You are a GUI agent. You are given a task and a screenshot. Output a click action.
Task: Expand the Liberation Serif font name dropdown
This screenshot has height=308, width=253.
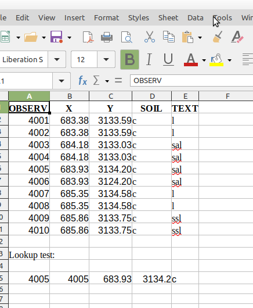[57, 59]
